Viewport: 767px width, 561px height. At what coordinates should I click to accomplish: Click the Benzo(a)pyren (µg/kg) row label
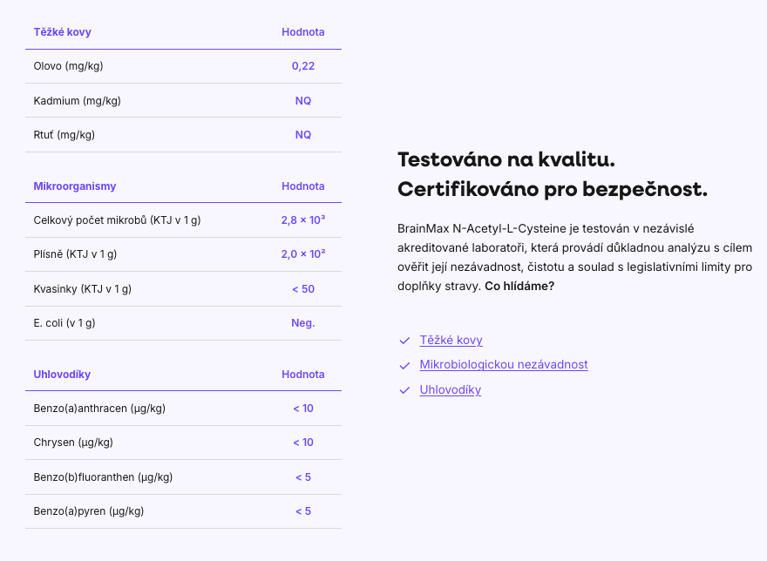[88, 511]
